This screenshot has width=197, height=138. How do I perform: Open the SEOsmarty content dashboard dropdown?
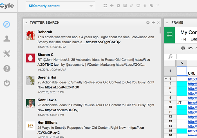61,6
